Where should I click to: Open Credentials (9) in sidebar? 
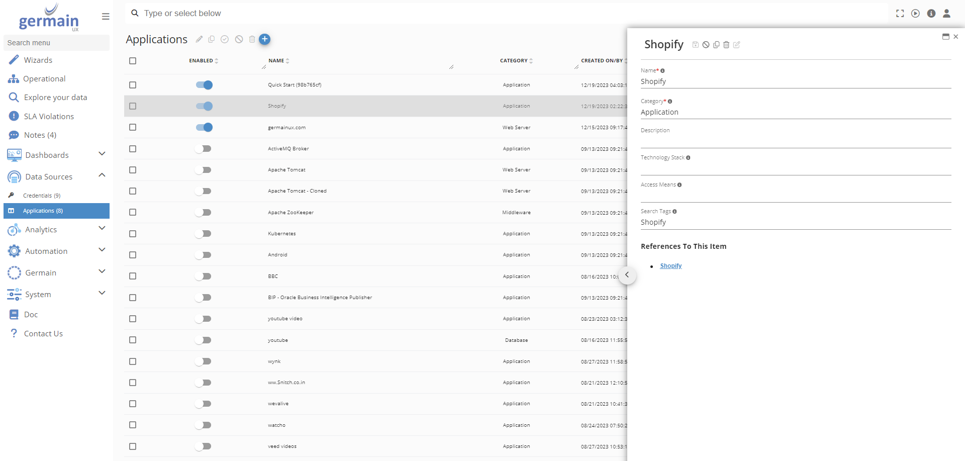tap(42, 196)
